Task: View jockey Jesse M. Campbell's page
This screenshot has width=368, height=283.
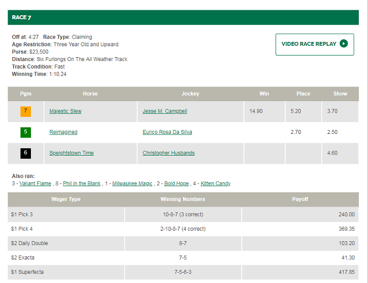Action: tap(164, 111)
